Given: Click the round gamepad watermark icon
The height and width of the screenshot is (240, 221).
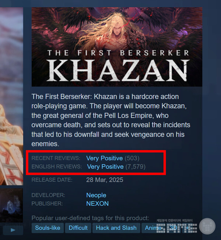Looking at the screenshot, I should [207, 226].
